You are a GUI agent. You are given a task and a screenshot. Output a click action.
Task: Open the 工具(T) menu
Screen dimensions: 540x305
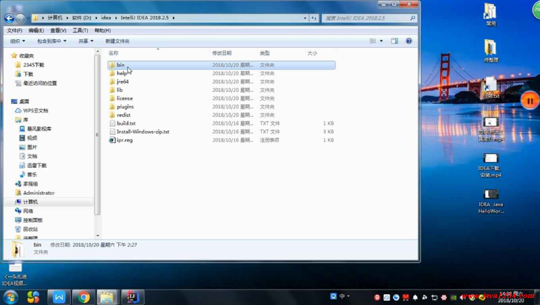tap(80, 30)
